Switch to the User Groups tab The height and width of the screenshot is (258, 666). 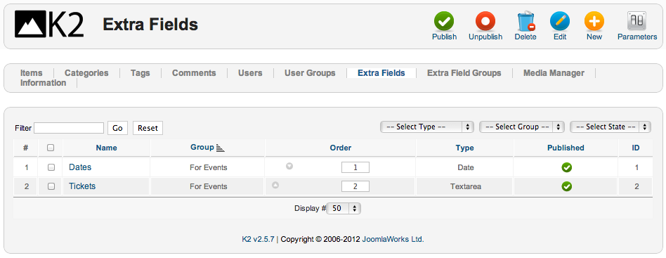(310, 73)
